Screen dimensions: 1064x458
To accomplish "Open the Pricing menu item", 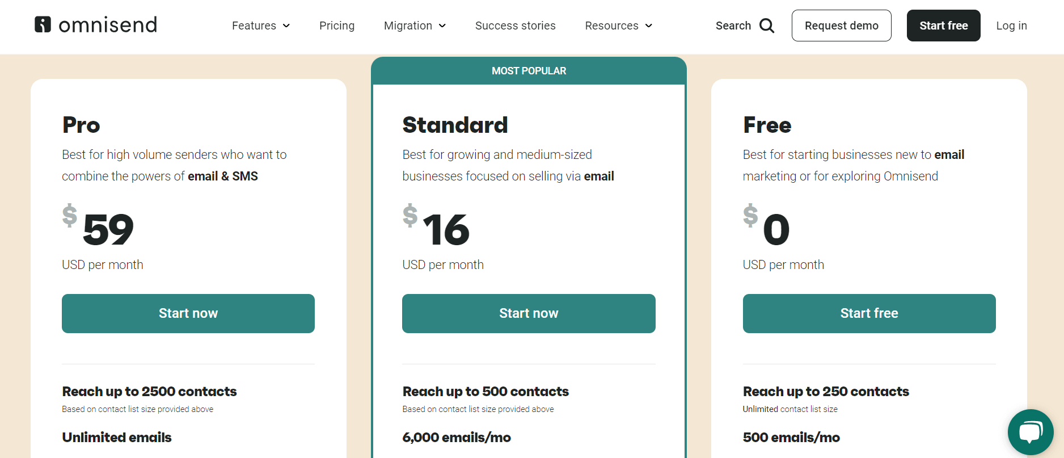I will coord(337,26).
